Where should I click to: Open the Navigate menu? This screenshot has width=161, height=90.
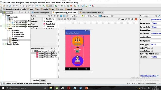20,3
